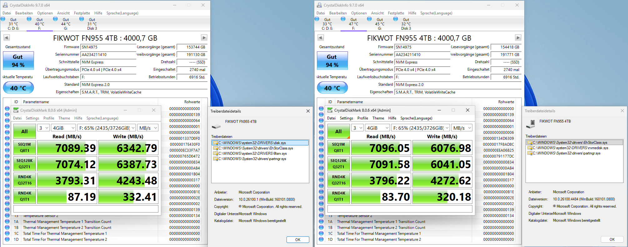Click the status orb for Disk 3 at 32 °C

(x=396, y=19)
